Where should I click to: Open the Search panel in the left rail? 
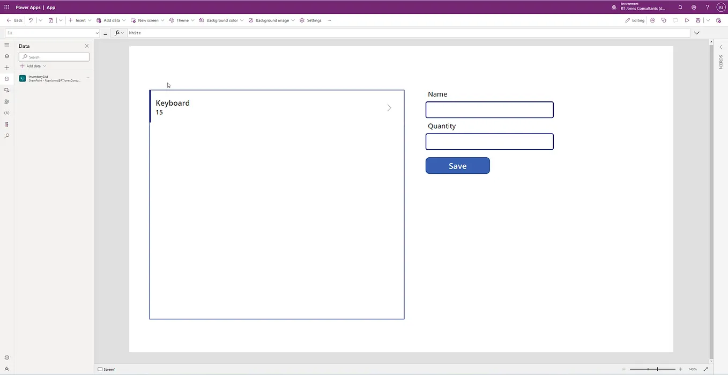click(6, 135)
